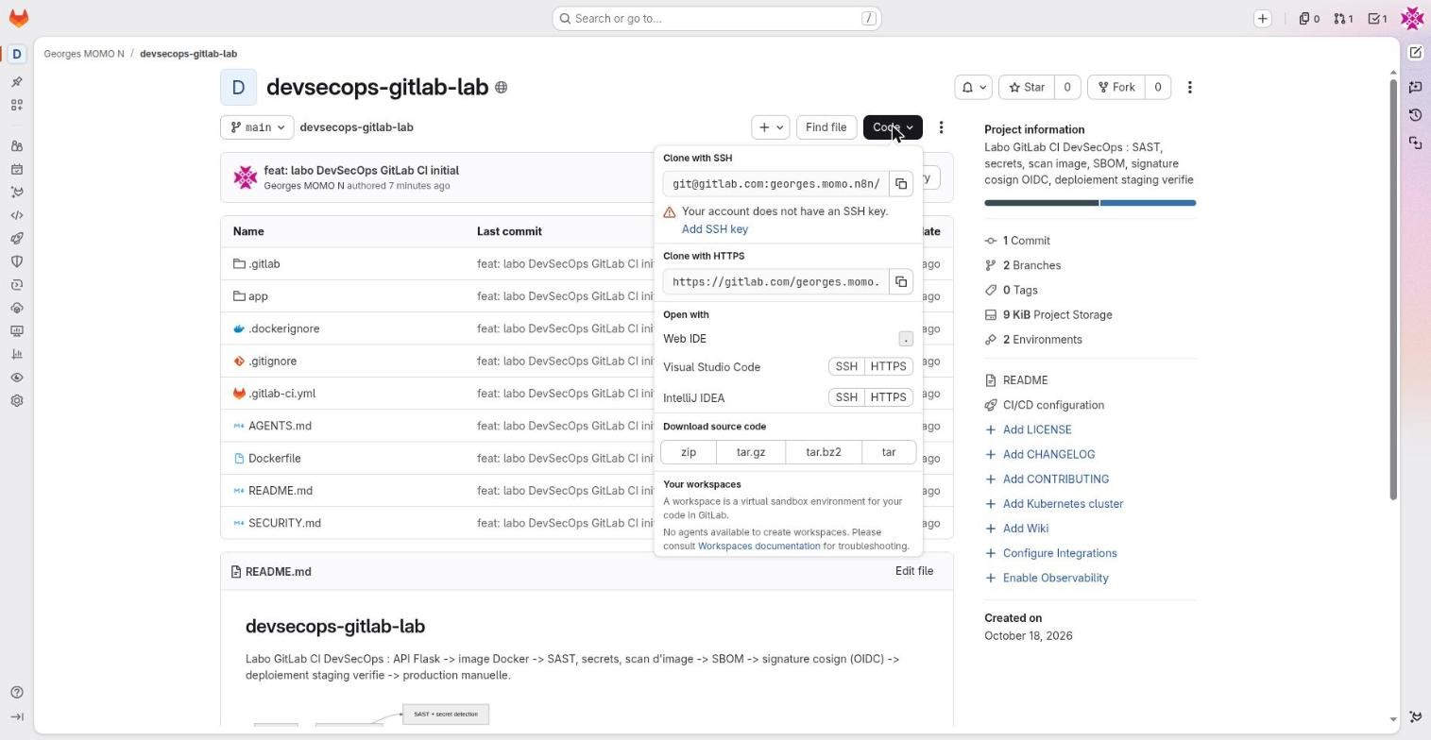The height and width of the screenshot is (740, 1431).
Task: Open the Help icon at sidebar bottom
Action: pyautogui.click(x=16, y=693)
